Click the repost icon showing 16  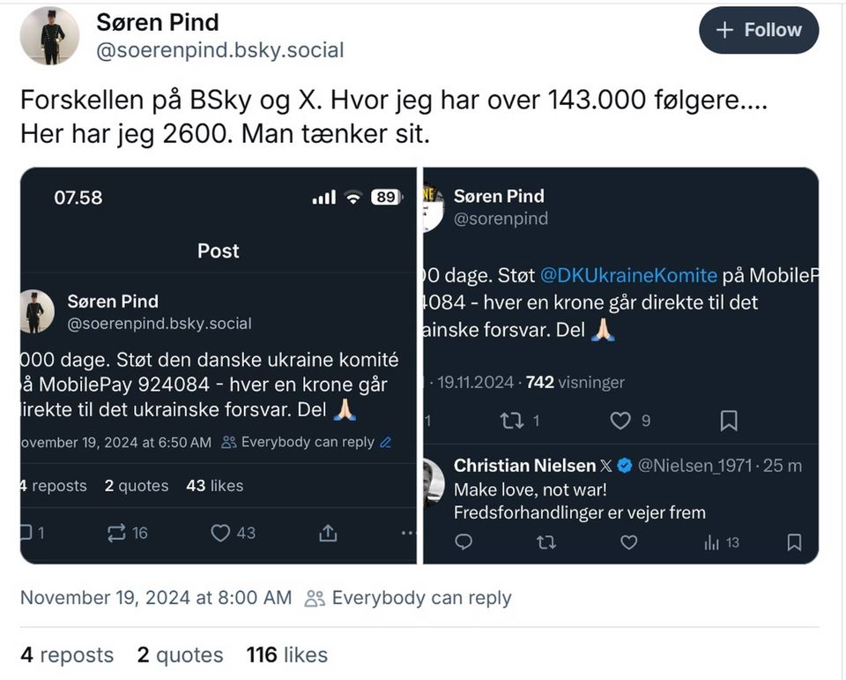coord(116,533)
